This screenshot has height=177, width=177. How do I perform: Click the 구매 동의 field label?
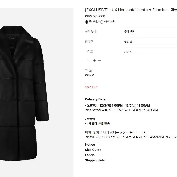pyautogui.click(x=91, y=31)
